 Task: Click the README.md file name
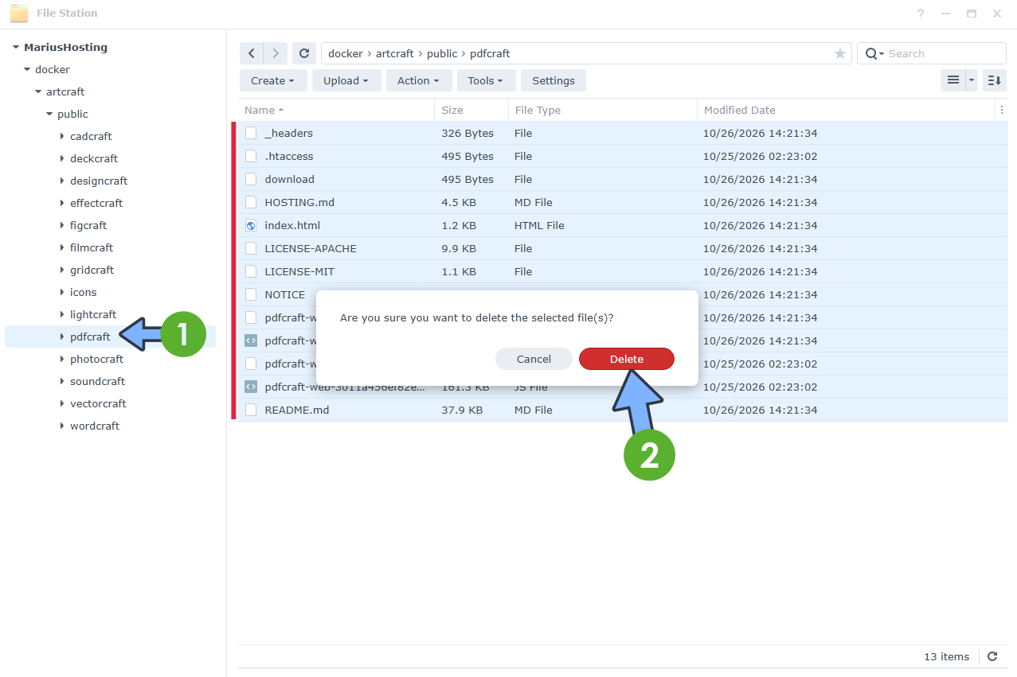point(296,410)
